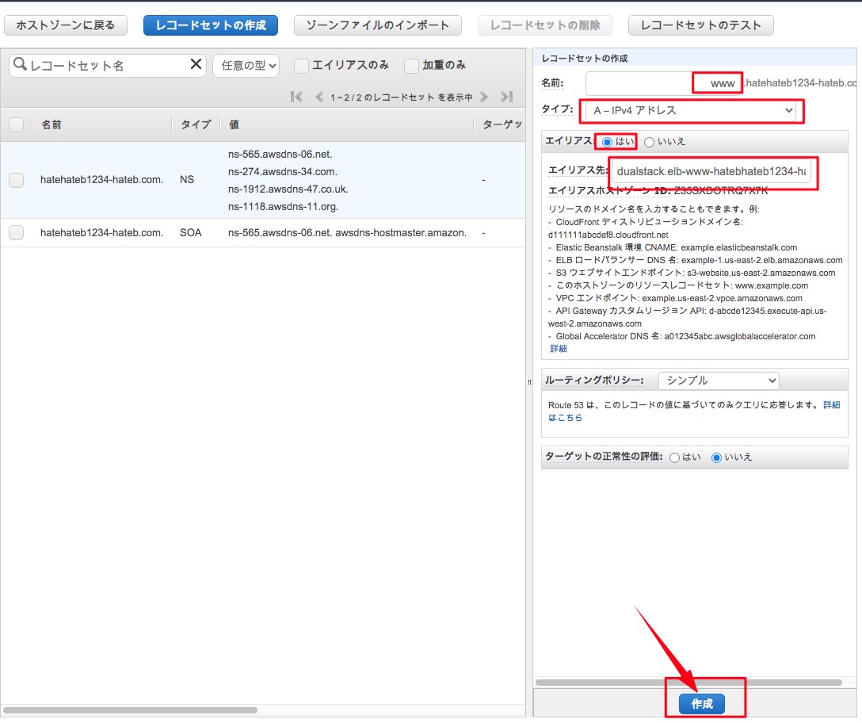The width and height of the screenshot is (862, 723).
Task: Click ゾーンファイルのインポート button
Action: pos(378,25)
